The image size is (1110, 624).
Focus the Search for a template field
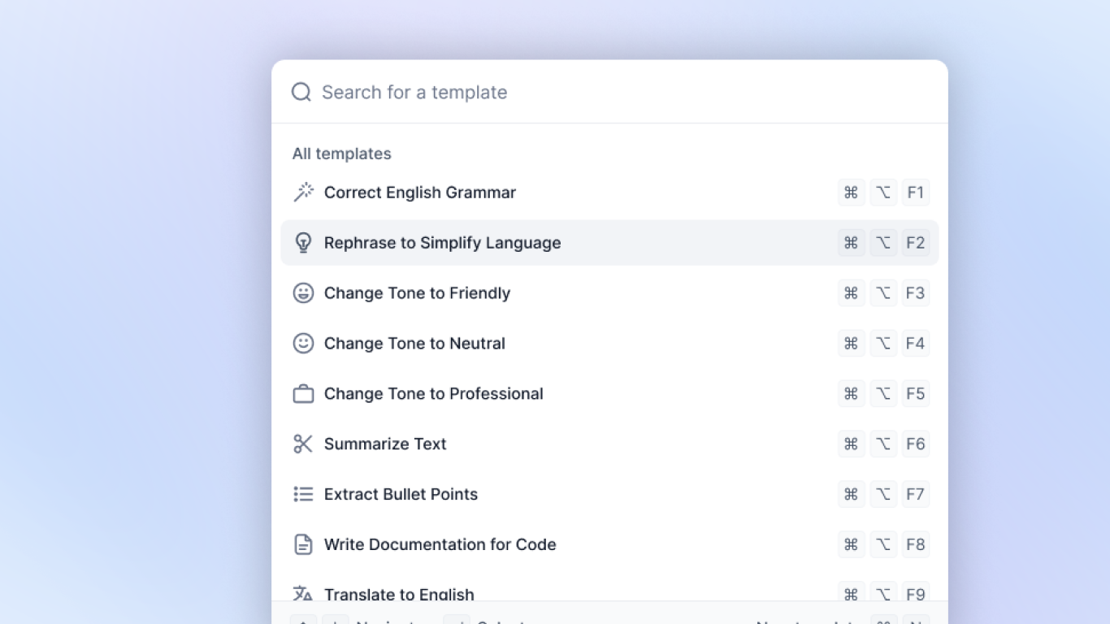tap(569, 92)
